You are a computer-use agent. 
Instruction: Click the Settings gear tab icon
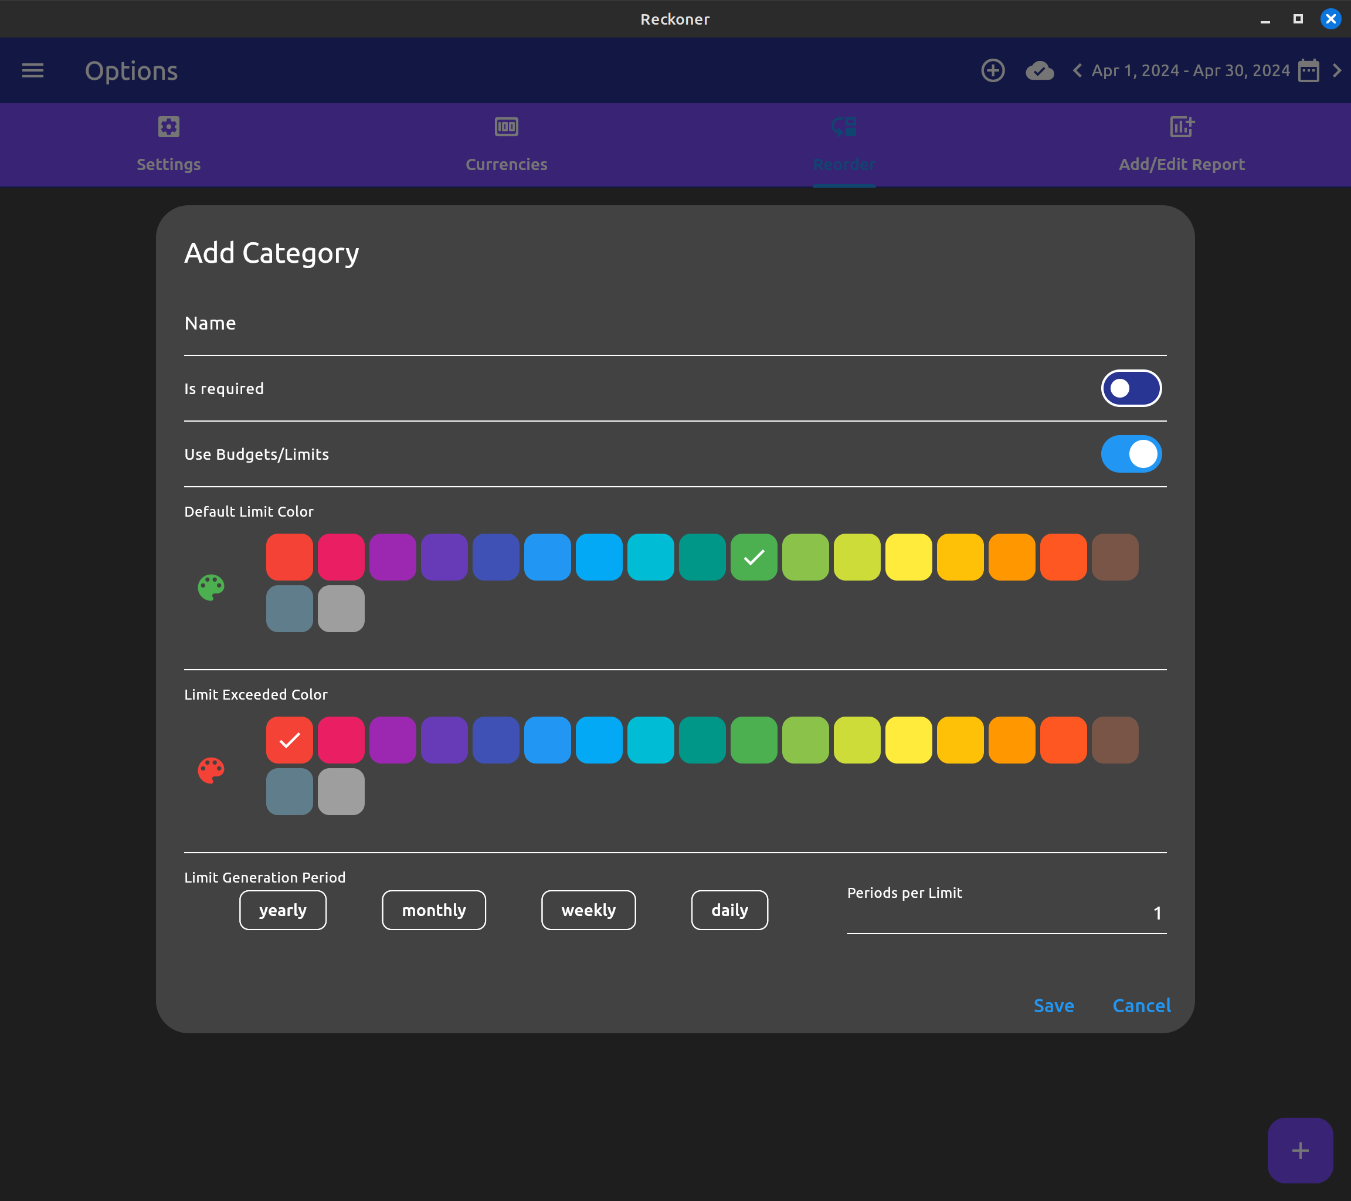pyautogui.click(x=168, y=126)
